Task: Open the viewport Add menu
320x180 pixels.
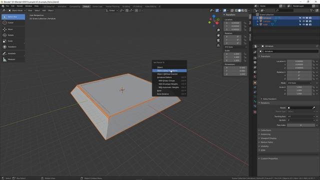Action: (44, 10)
